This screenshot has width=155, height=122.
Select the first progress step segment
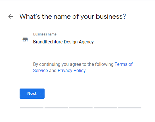click(32, 108)
